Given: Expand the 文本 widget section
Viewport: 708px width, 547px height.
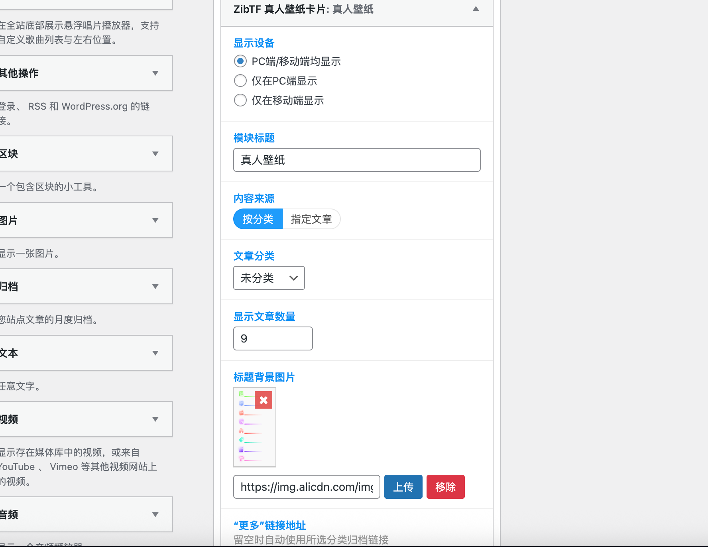Looking at the screenshot, I should (x=155, y=353).
